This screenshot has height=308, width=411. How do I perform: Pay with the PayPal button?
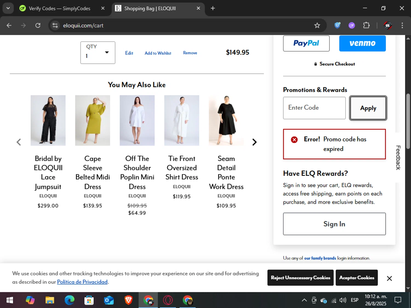pyautogui.click(x=306, y=43)
